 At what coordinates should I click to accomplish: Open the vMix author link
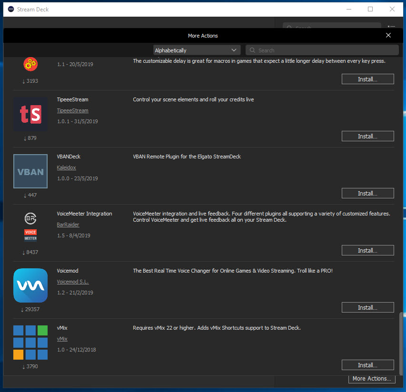(x=62, y=339)
